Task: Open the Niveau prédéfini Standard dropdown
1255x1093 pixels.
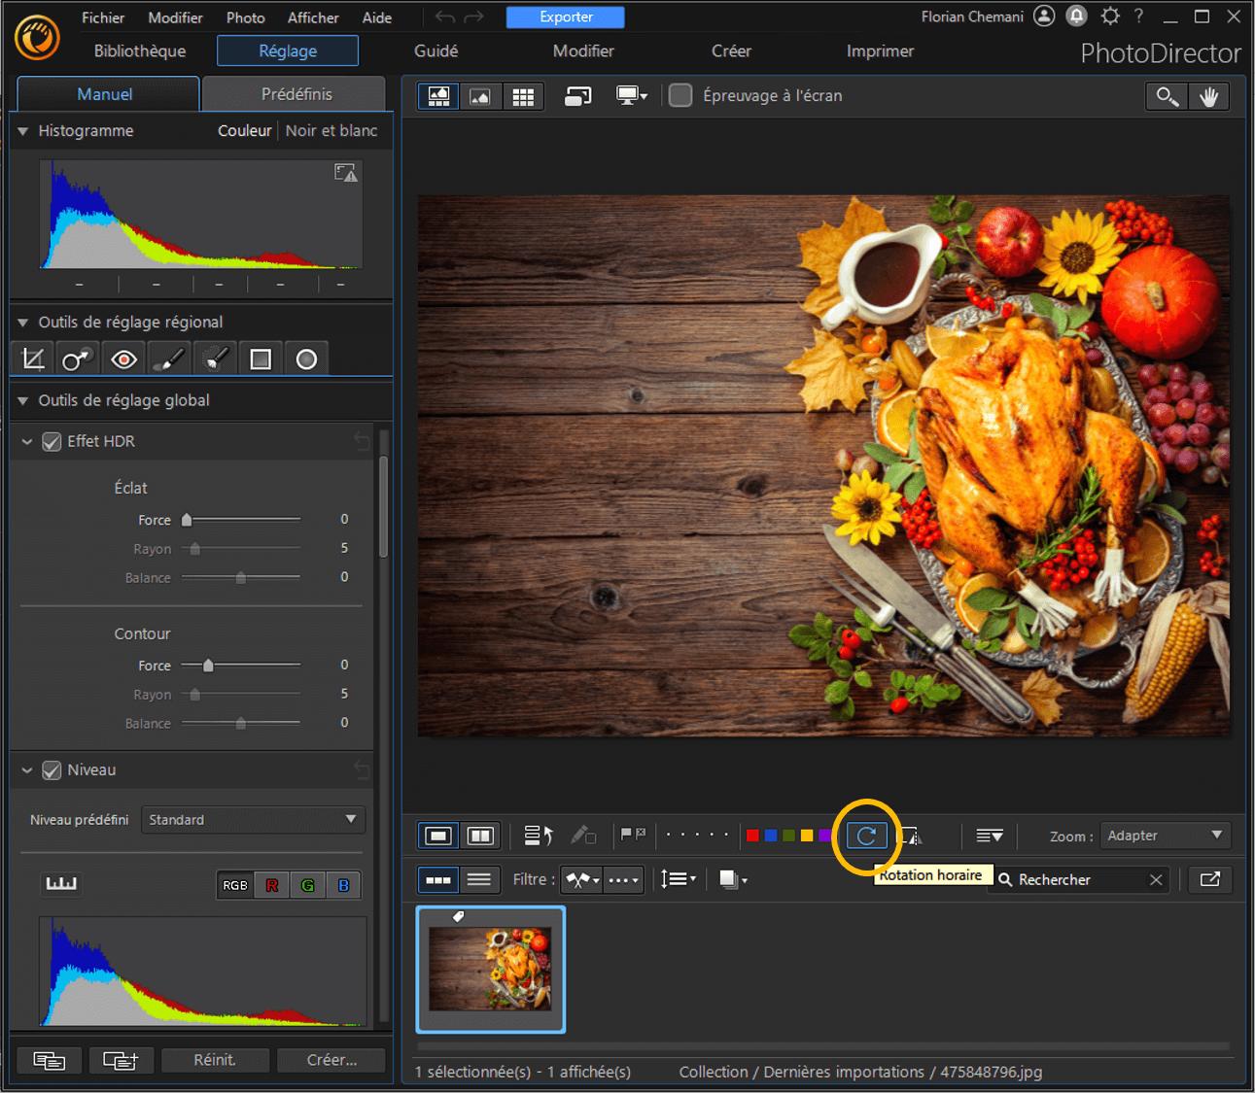Action: [253, 820]
